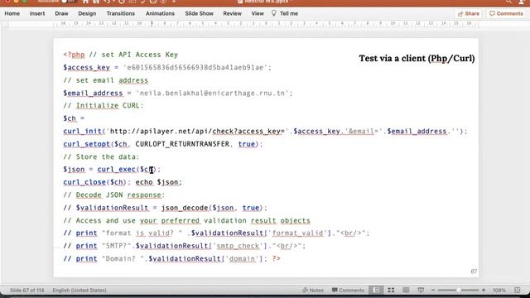The image size is (530, 298).
Task: Switch to Normal view icon
Action: click(376, 290)
